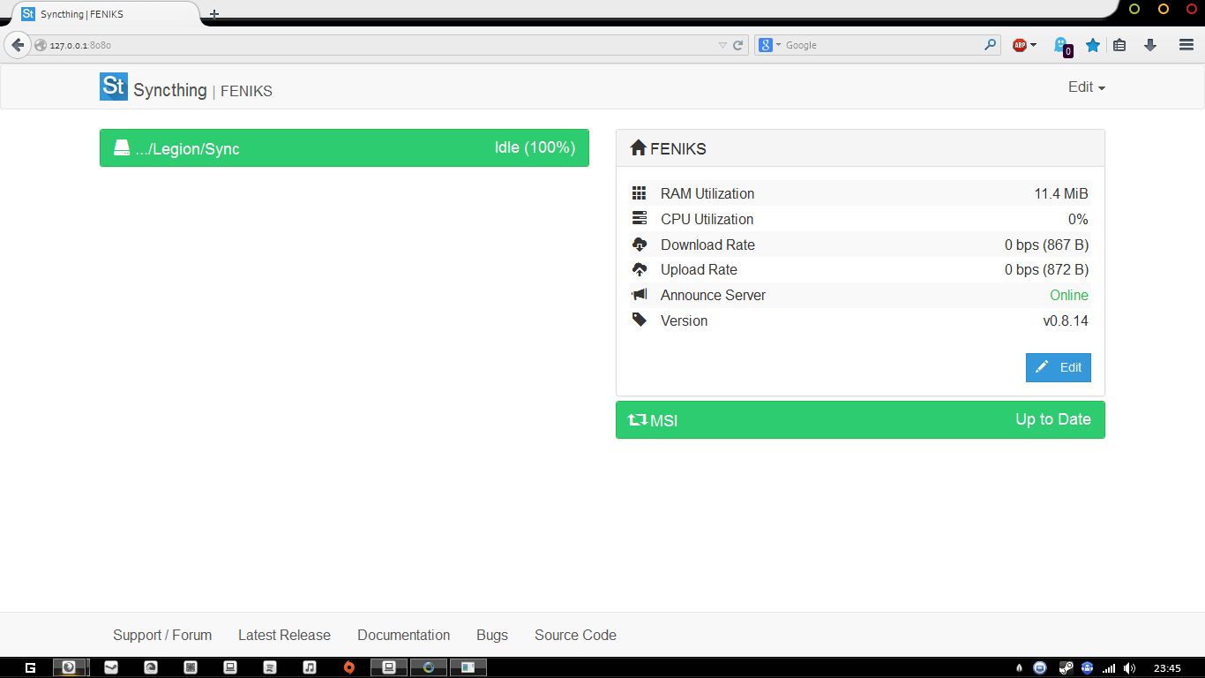
Task: Collapse the FENIKS node panel header
Action: (860, 148)
